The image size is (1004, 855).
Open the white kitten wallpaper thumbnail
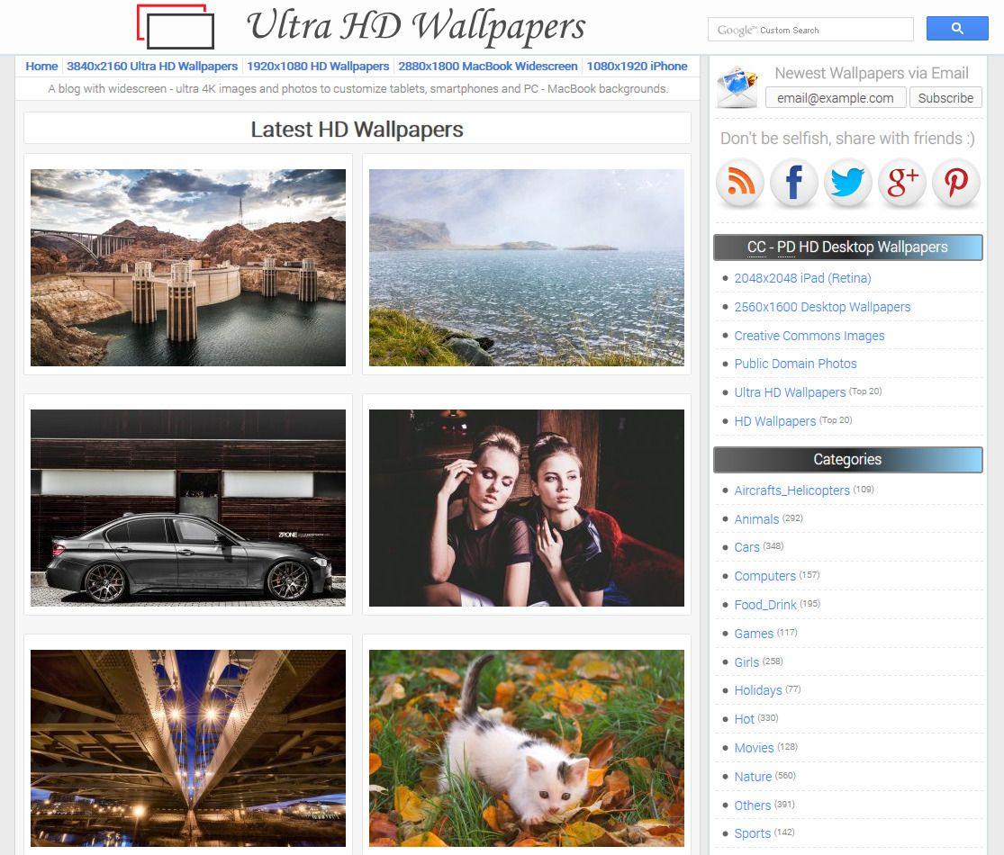[x=527, y=748]
